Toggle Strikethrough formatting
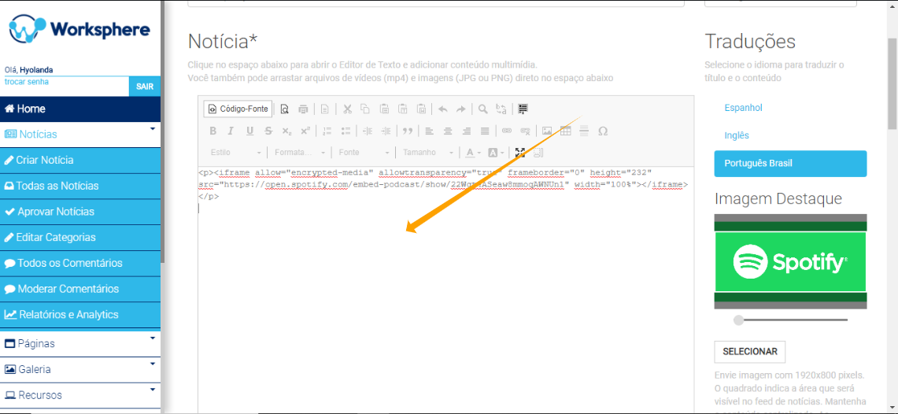Viewport: 898px width, 414px height. pos(268,131)
